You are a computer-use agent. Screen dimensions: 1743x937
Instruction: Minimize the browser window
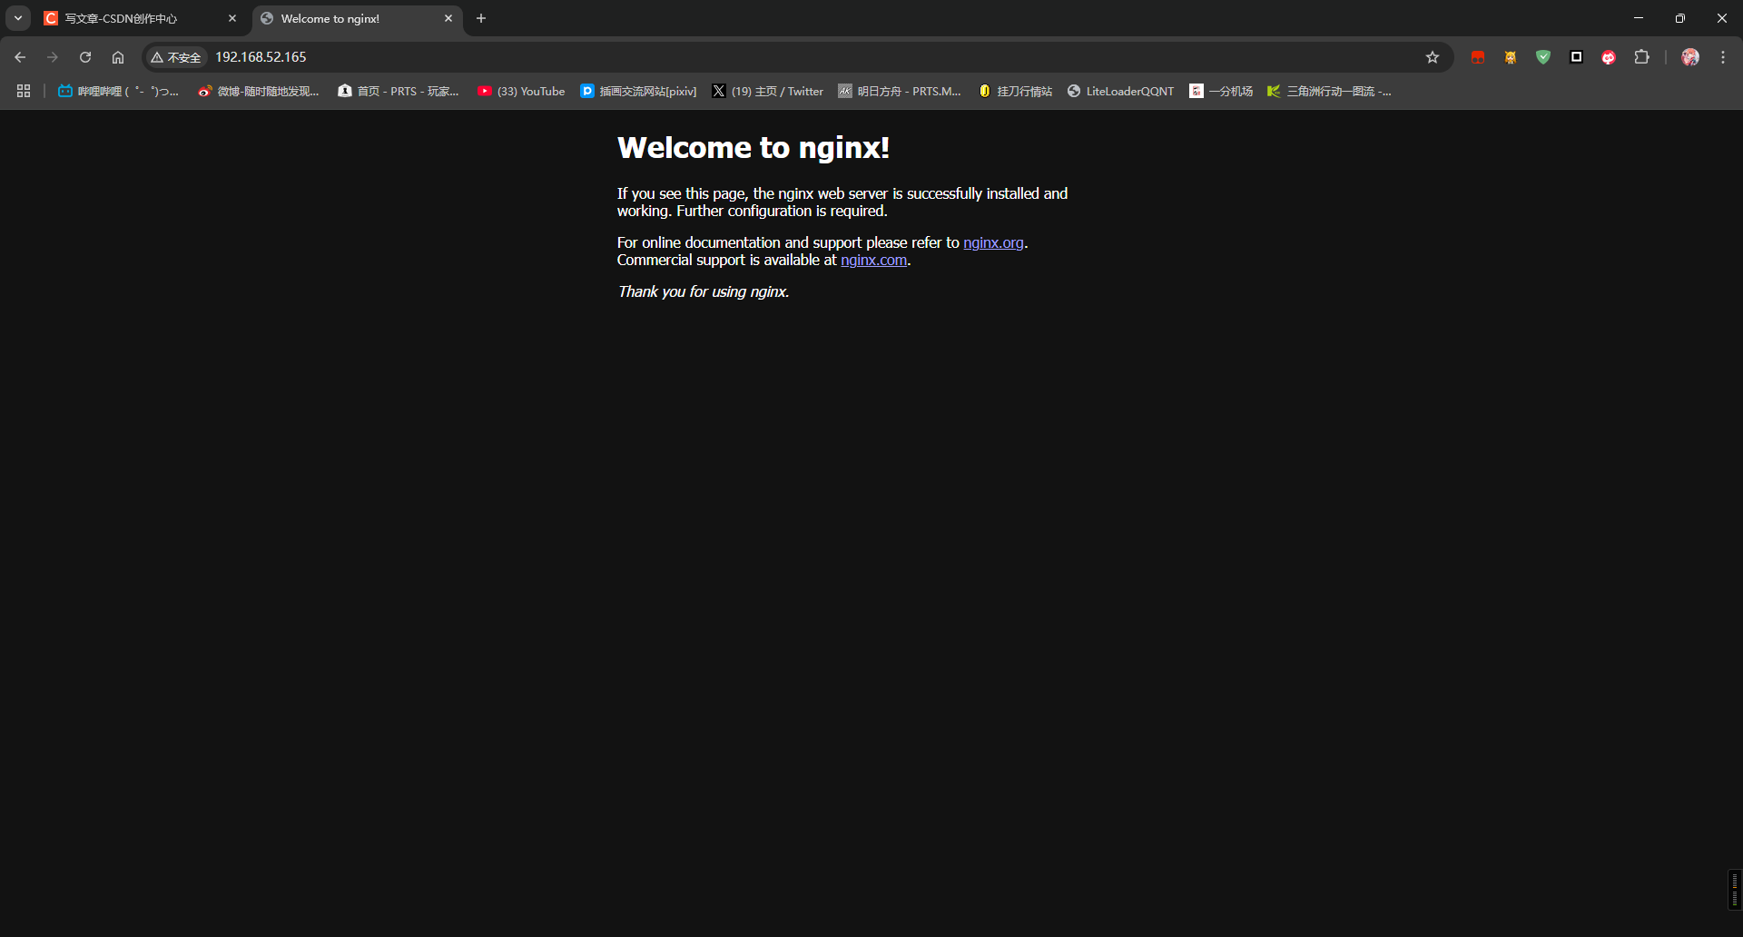[x=1639, y=18]
